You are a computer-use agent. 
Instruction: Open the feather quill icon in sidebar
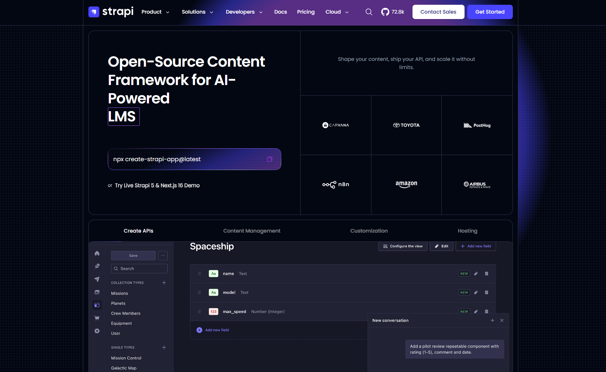point(97,266)
